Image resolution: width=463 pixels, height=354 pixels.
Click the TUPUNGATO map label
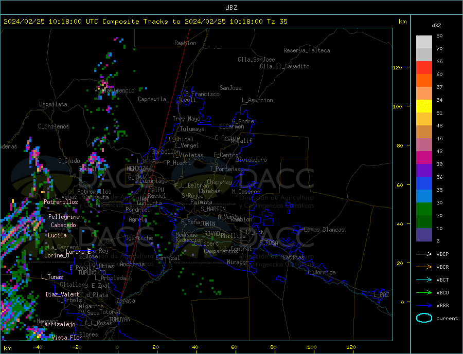[92, 273]
